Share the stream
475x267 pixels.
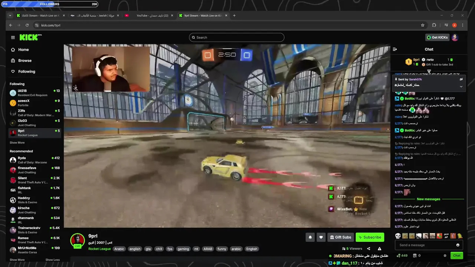368,249
